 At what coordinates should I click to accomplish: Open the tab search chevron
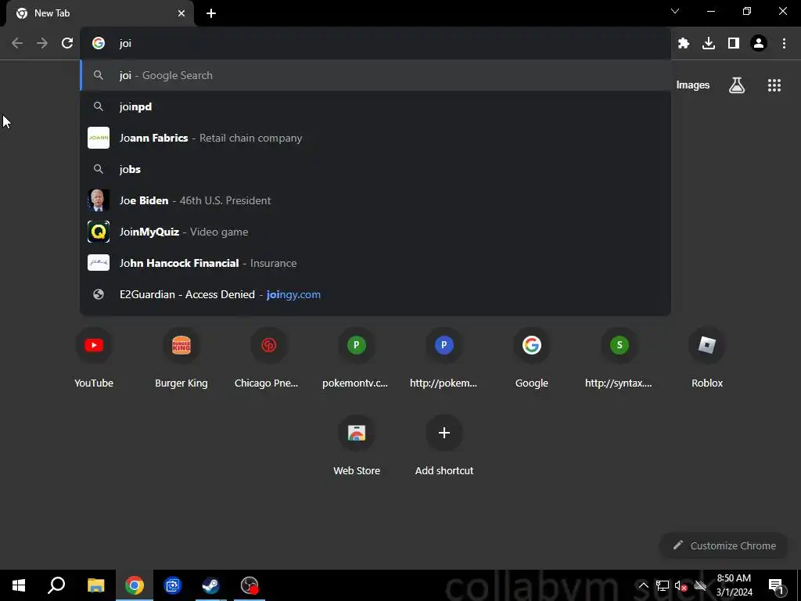click(x=675, y=11)
